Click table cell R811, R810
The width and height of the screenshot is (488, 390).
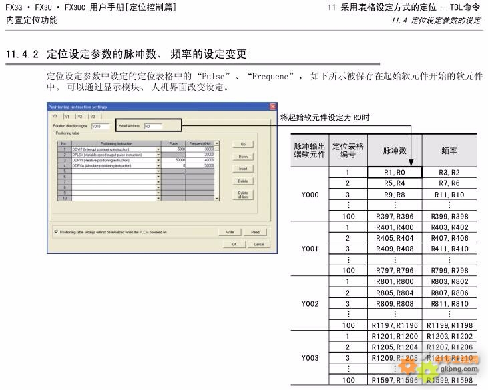[449, 303]
